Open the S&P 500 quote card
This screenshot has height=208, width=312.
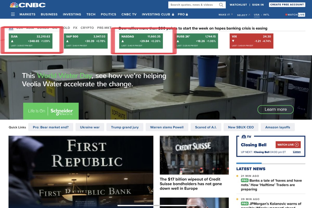[x=86, y=41]
